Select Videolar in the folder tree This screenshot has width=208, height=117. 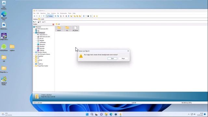point(42,50)
